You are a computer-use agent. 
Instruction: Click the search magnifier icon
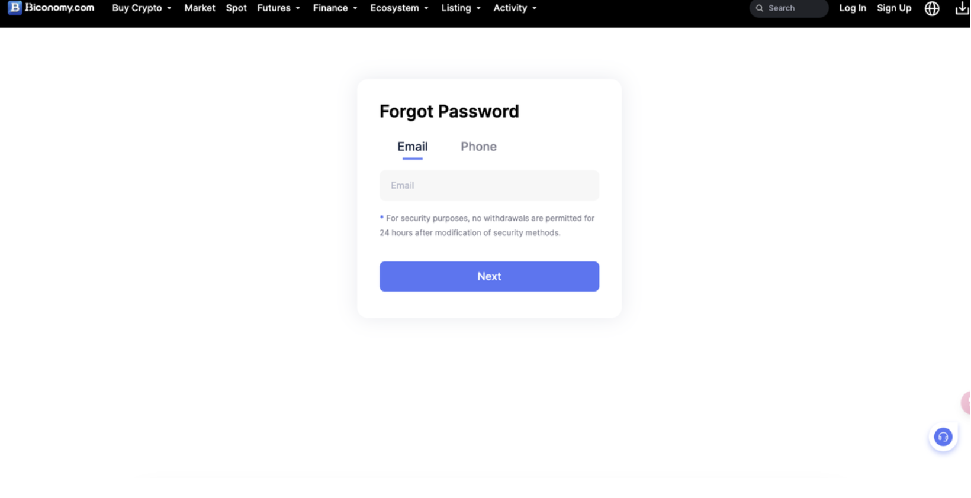click(x=760, y=8)
